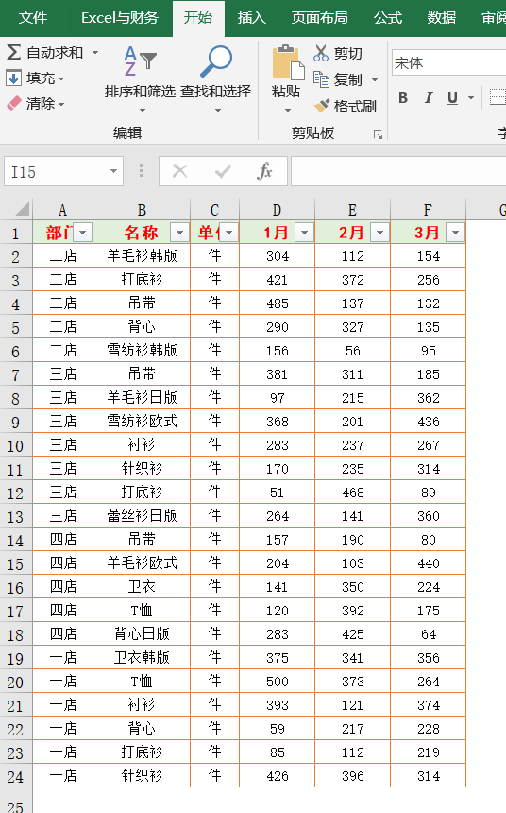Screen dimensions: 506x813
Task: Click the AutoSum (自动求和) sigma icon
Action: pyautogui.click(x=13, y=52)
